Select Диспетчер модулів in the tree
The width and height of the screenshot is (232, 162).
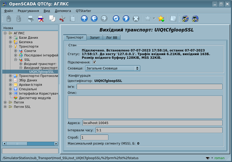(x=35, y=98)
